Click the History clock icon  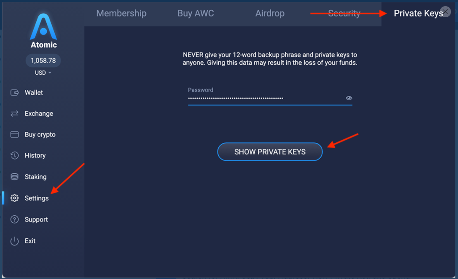point(15,156)
